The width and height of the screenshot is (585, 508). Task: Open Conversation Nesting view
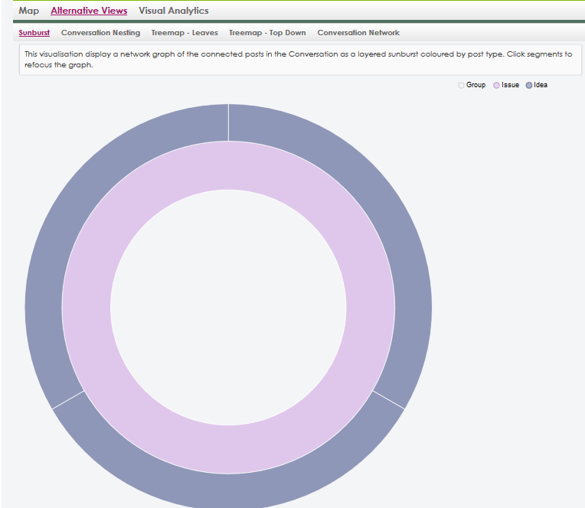click(x=101, y=33)
